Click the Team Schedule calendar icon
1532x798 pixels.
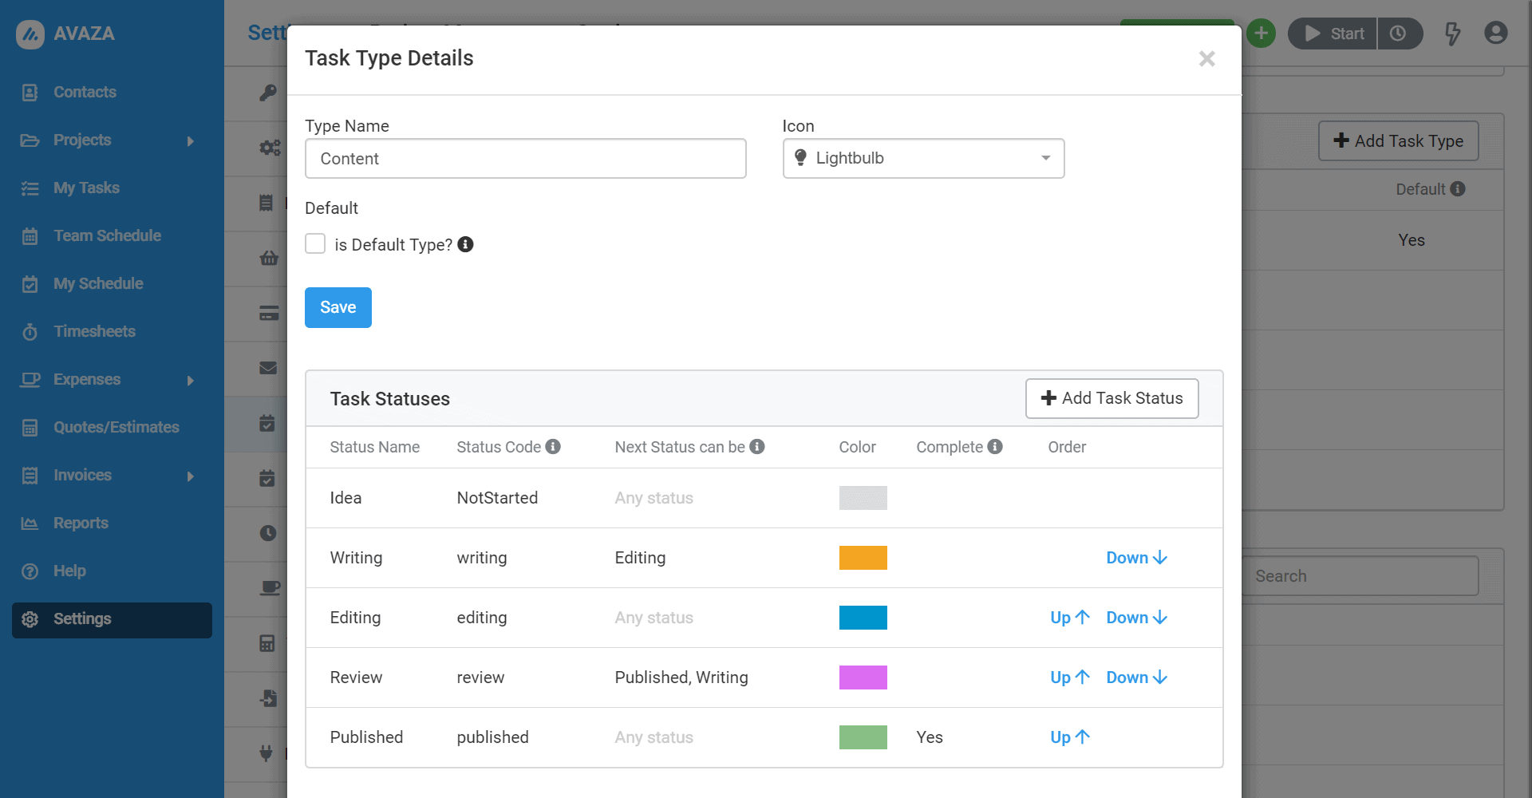pyautogui.click(x=30, y=235)
